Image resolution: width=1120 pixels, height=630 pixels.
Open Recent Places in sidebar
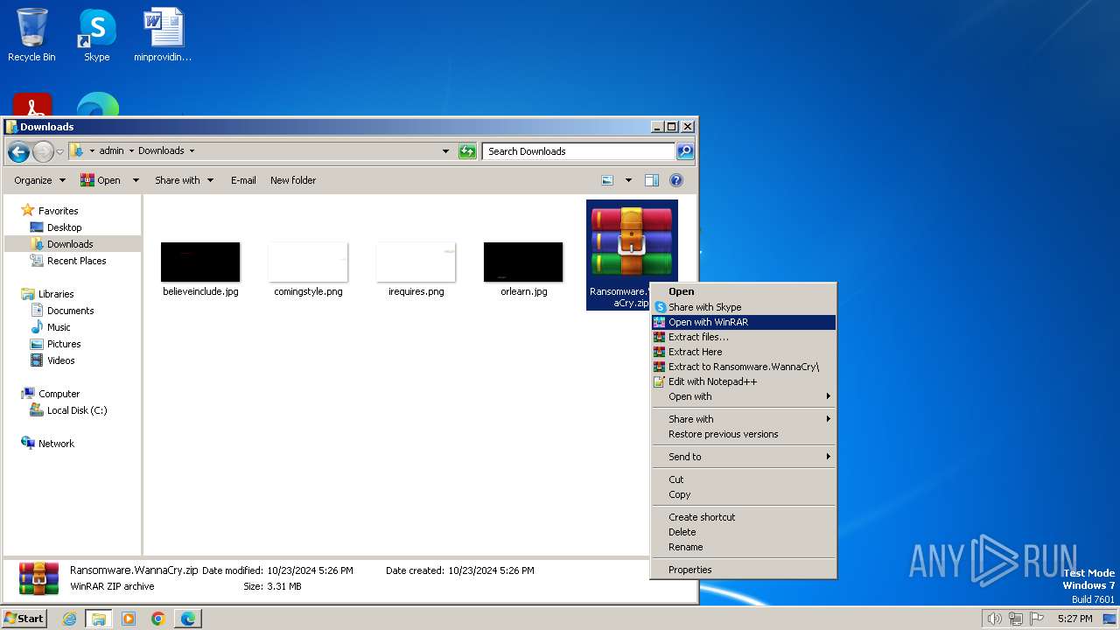click(76, 261)
